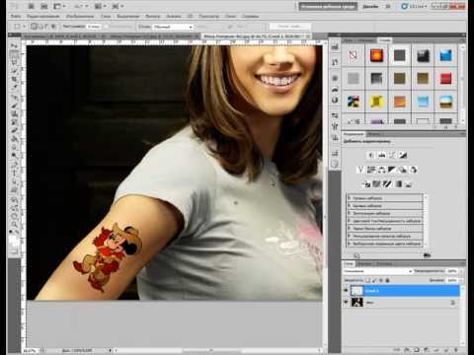This screenshot has width=474, height=355.
Task: Add a Channel Mixer adjustment layer
Action: pyautogui.click(x=414, y=170)
